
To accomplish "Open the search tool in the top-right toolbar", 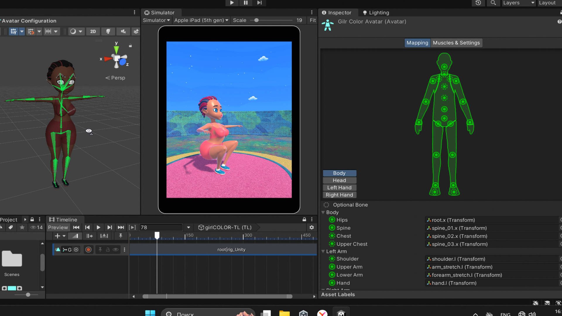I will tap(494, 3).
